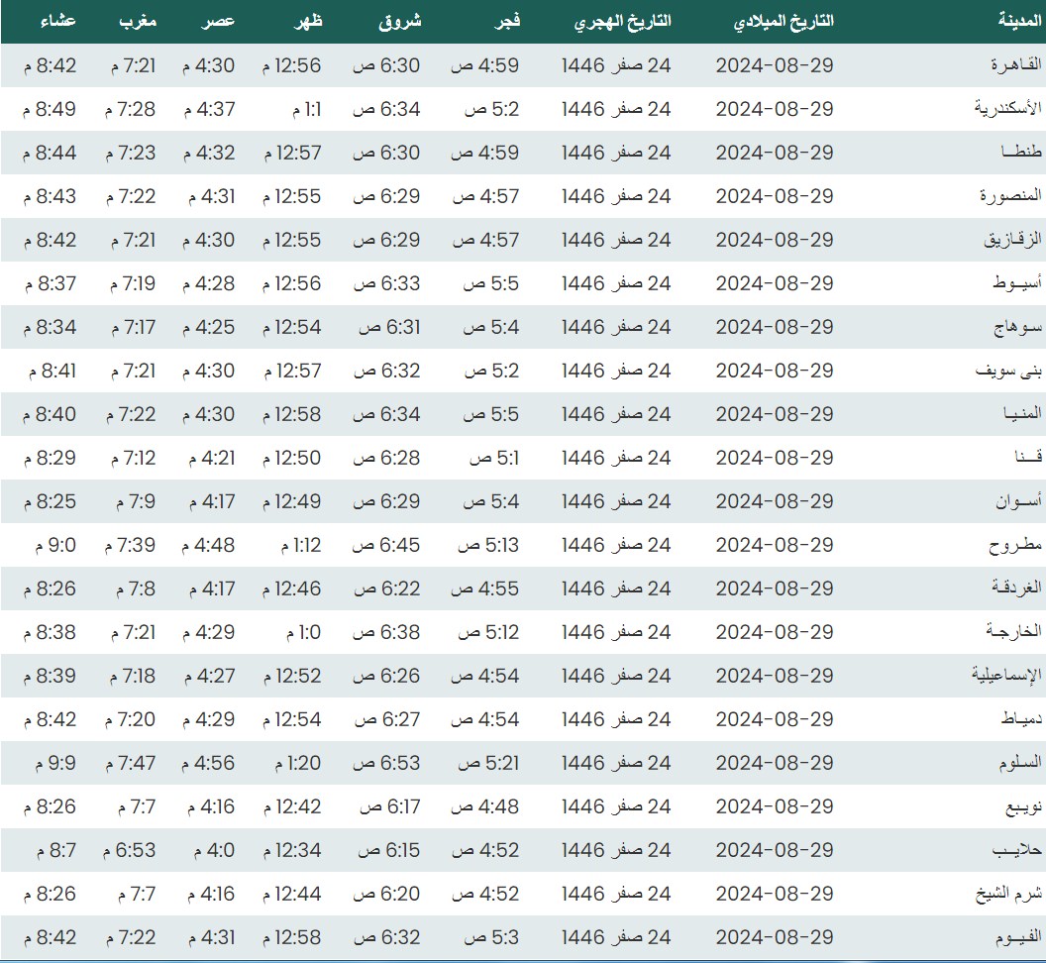Screen dimensions: 1046x963
Task: Click the التاريخ الهجري column header
Action: click(622, 22)
